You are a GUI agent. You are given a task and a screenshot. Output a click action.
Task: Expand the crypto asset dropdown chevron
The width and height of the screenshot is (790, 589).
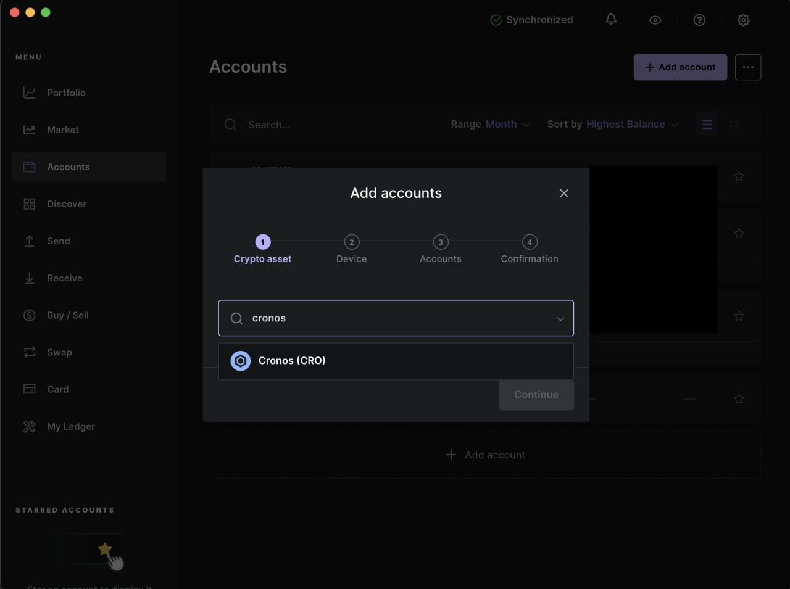point(560,319)
